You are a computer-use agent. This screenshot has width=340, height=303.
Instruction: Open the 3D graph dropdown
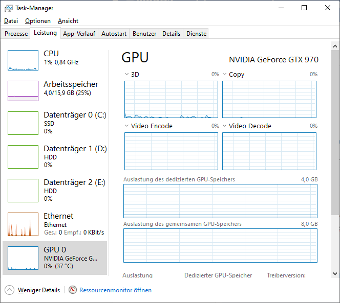[127, 75]
